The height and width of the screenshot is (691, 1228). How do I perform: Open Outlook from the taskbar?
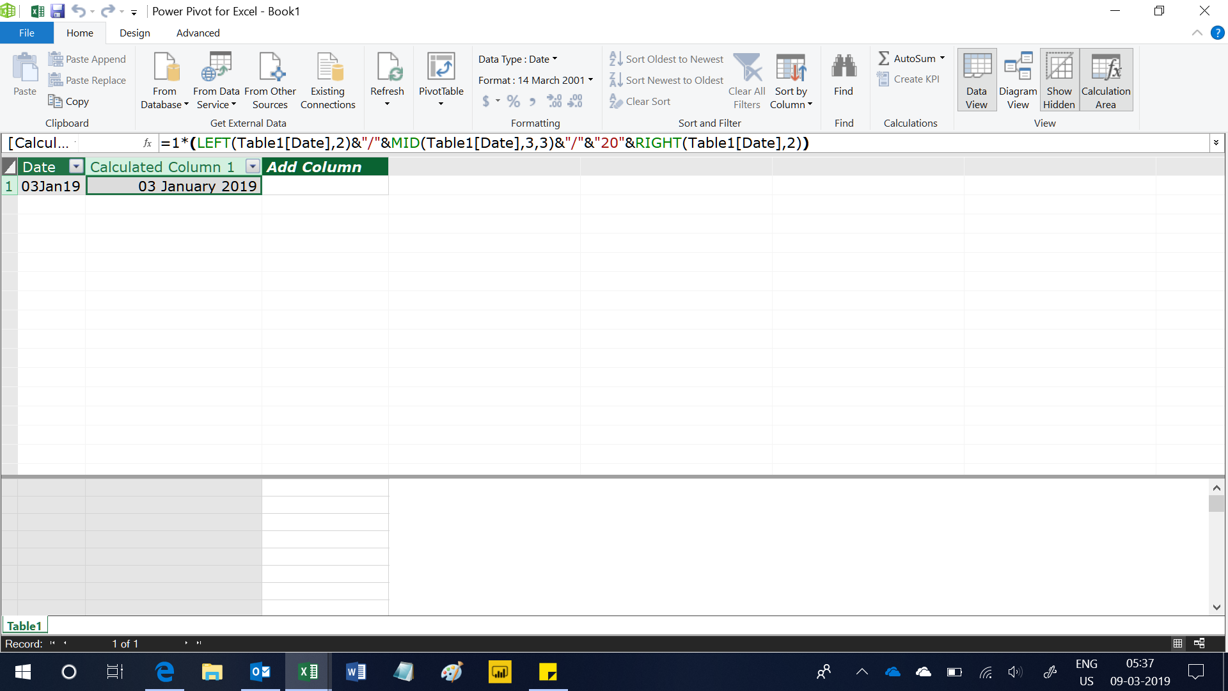pyautogui.click(x=260, y=672)
